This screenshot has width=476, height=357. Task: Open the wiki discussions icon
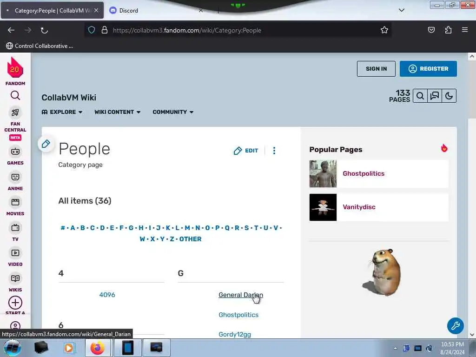coord(435,96)
